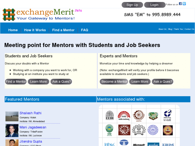Click the IIM Indore logo
The width and height of the screenshot is (195, 146).
click(x=168, y=115)
